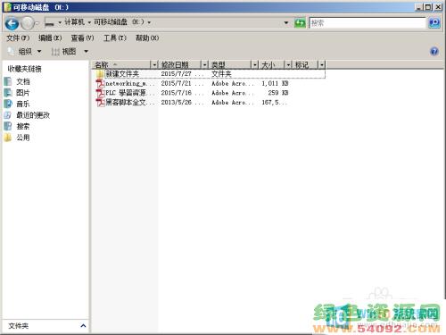
Task: Click the Back navigation arrow
Action: [x=12, y=23]
